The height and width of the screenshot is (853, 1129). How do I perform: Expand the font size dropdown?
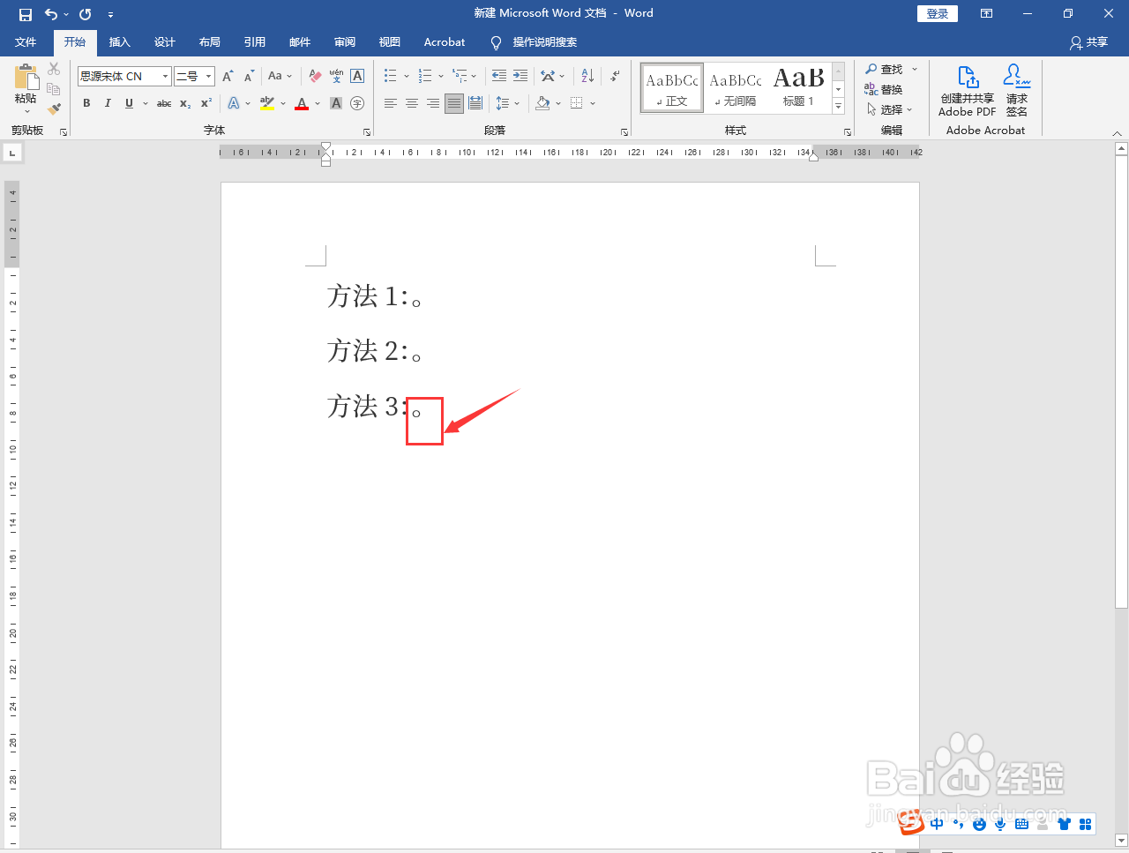[208, 76]
